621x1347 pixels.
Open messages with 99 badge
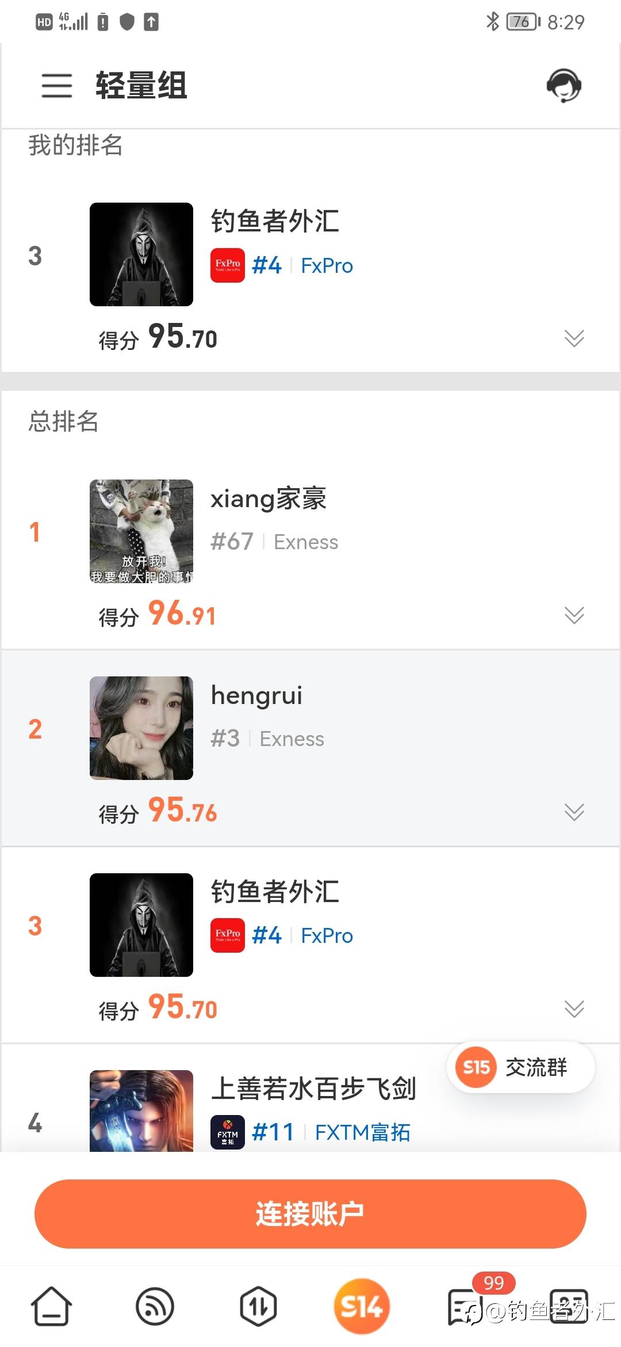(466, 1306)
